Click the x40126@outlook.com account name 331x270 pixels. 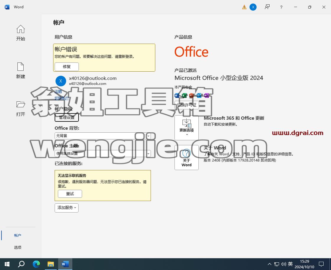[x=93, y=78]
